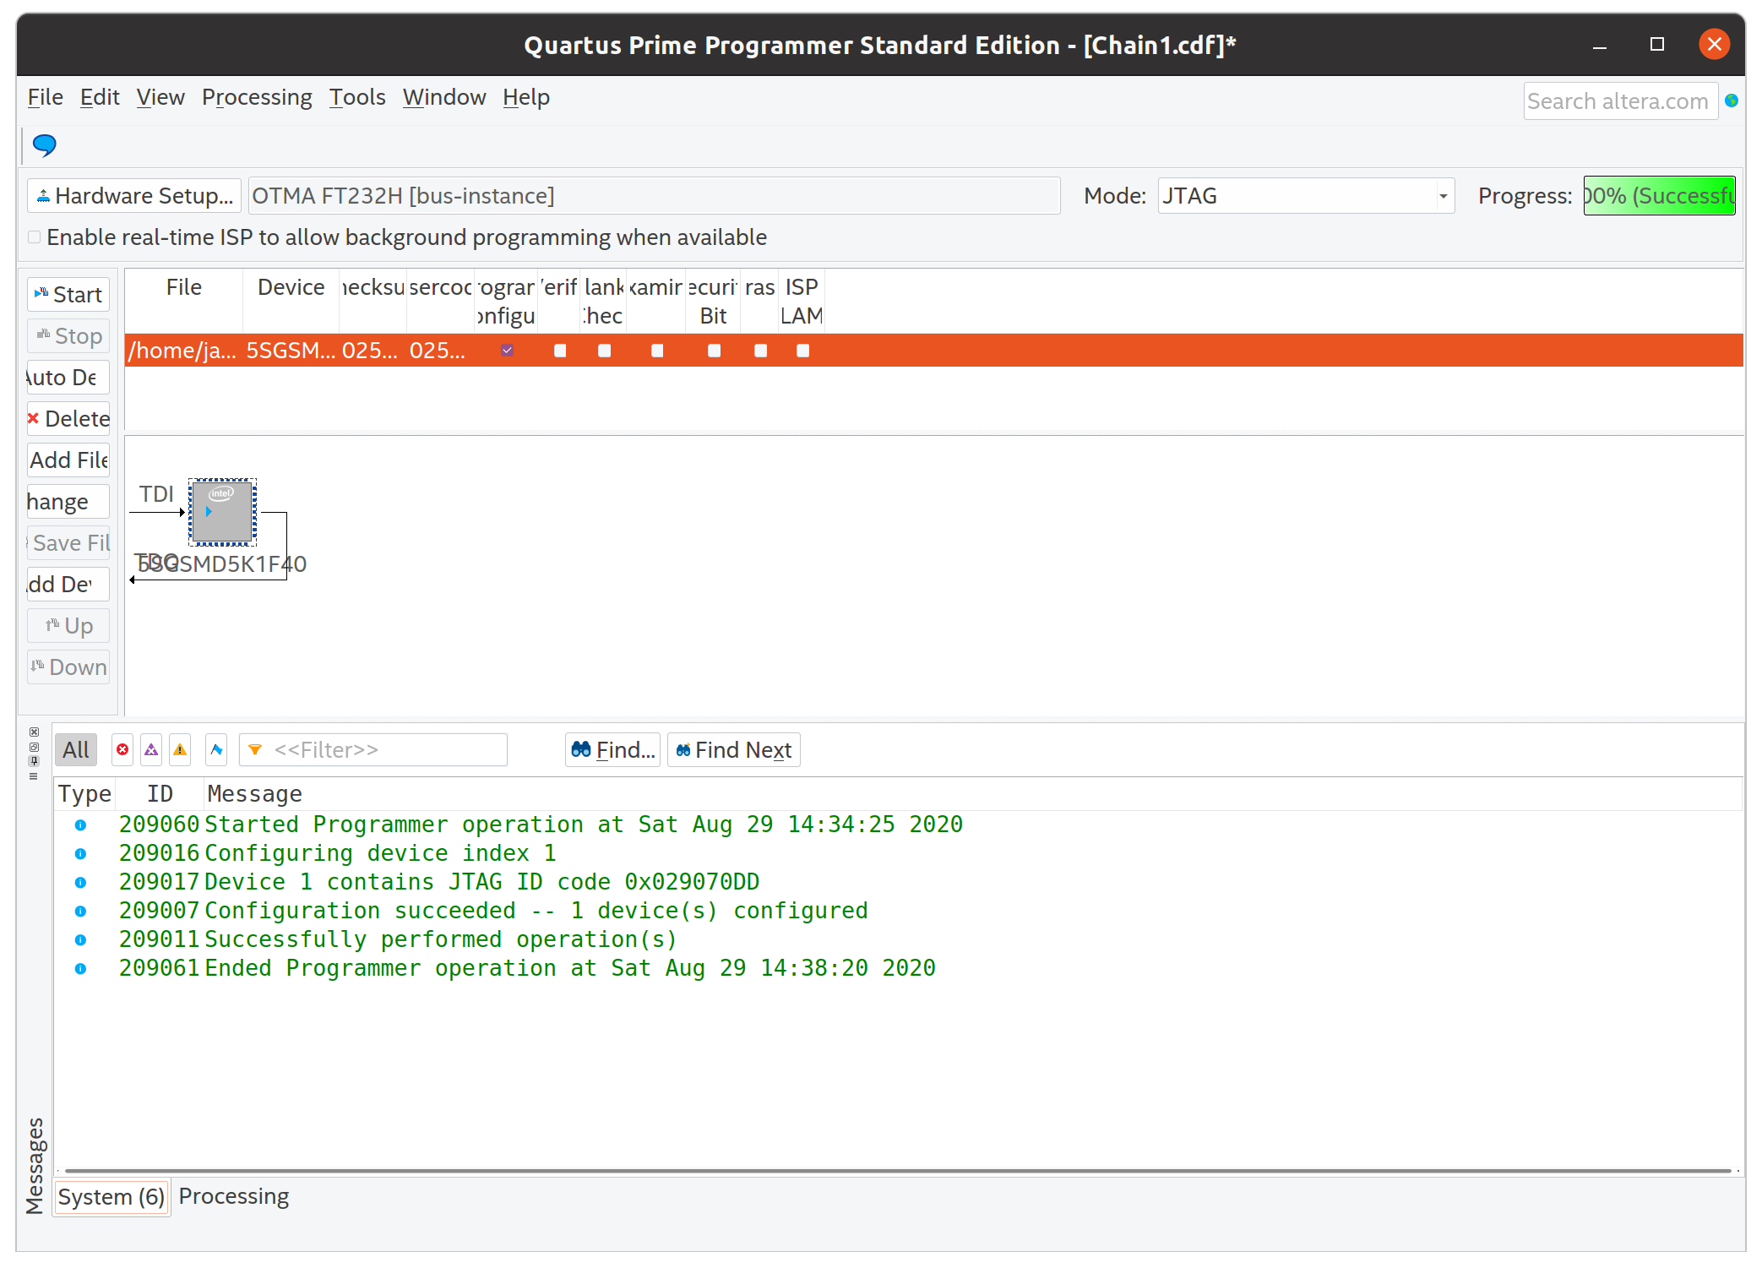
Task: Click the Find button in messages
Action: [x=613, y=749]
